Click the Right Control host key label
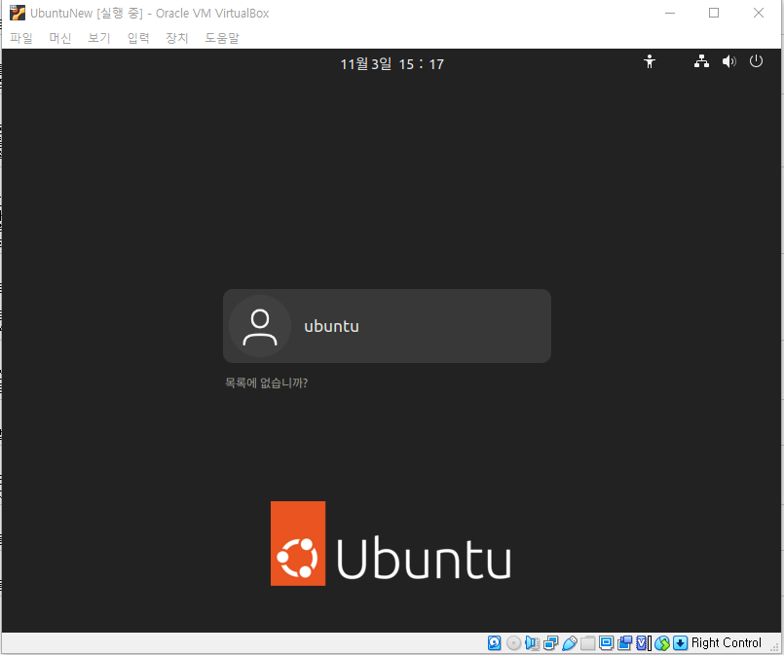The image size is (784, 655). coord(726,642)
